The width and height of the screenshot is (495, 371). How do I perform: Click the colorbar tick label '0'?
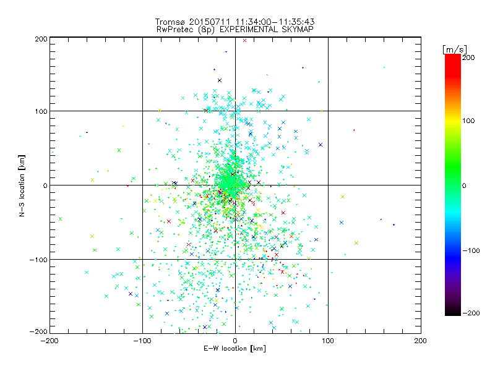pyautogui.click(x=464, y=185)
